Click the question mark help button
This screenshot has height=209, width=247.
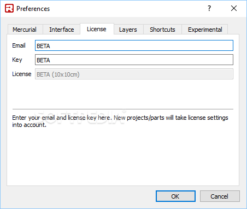pos(209,8)
